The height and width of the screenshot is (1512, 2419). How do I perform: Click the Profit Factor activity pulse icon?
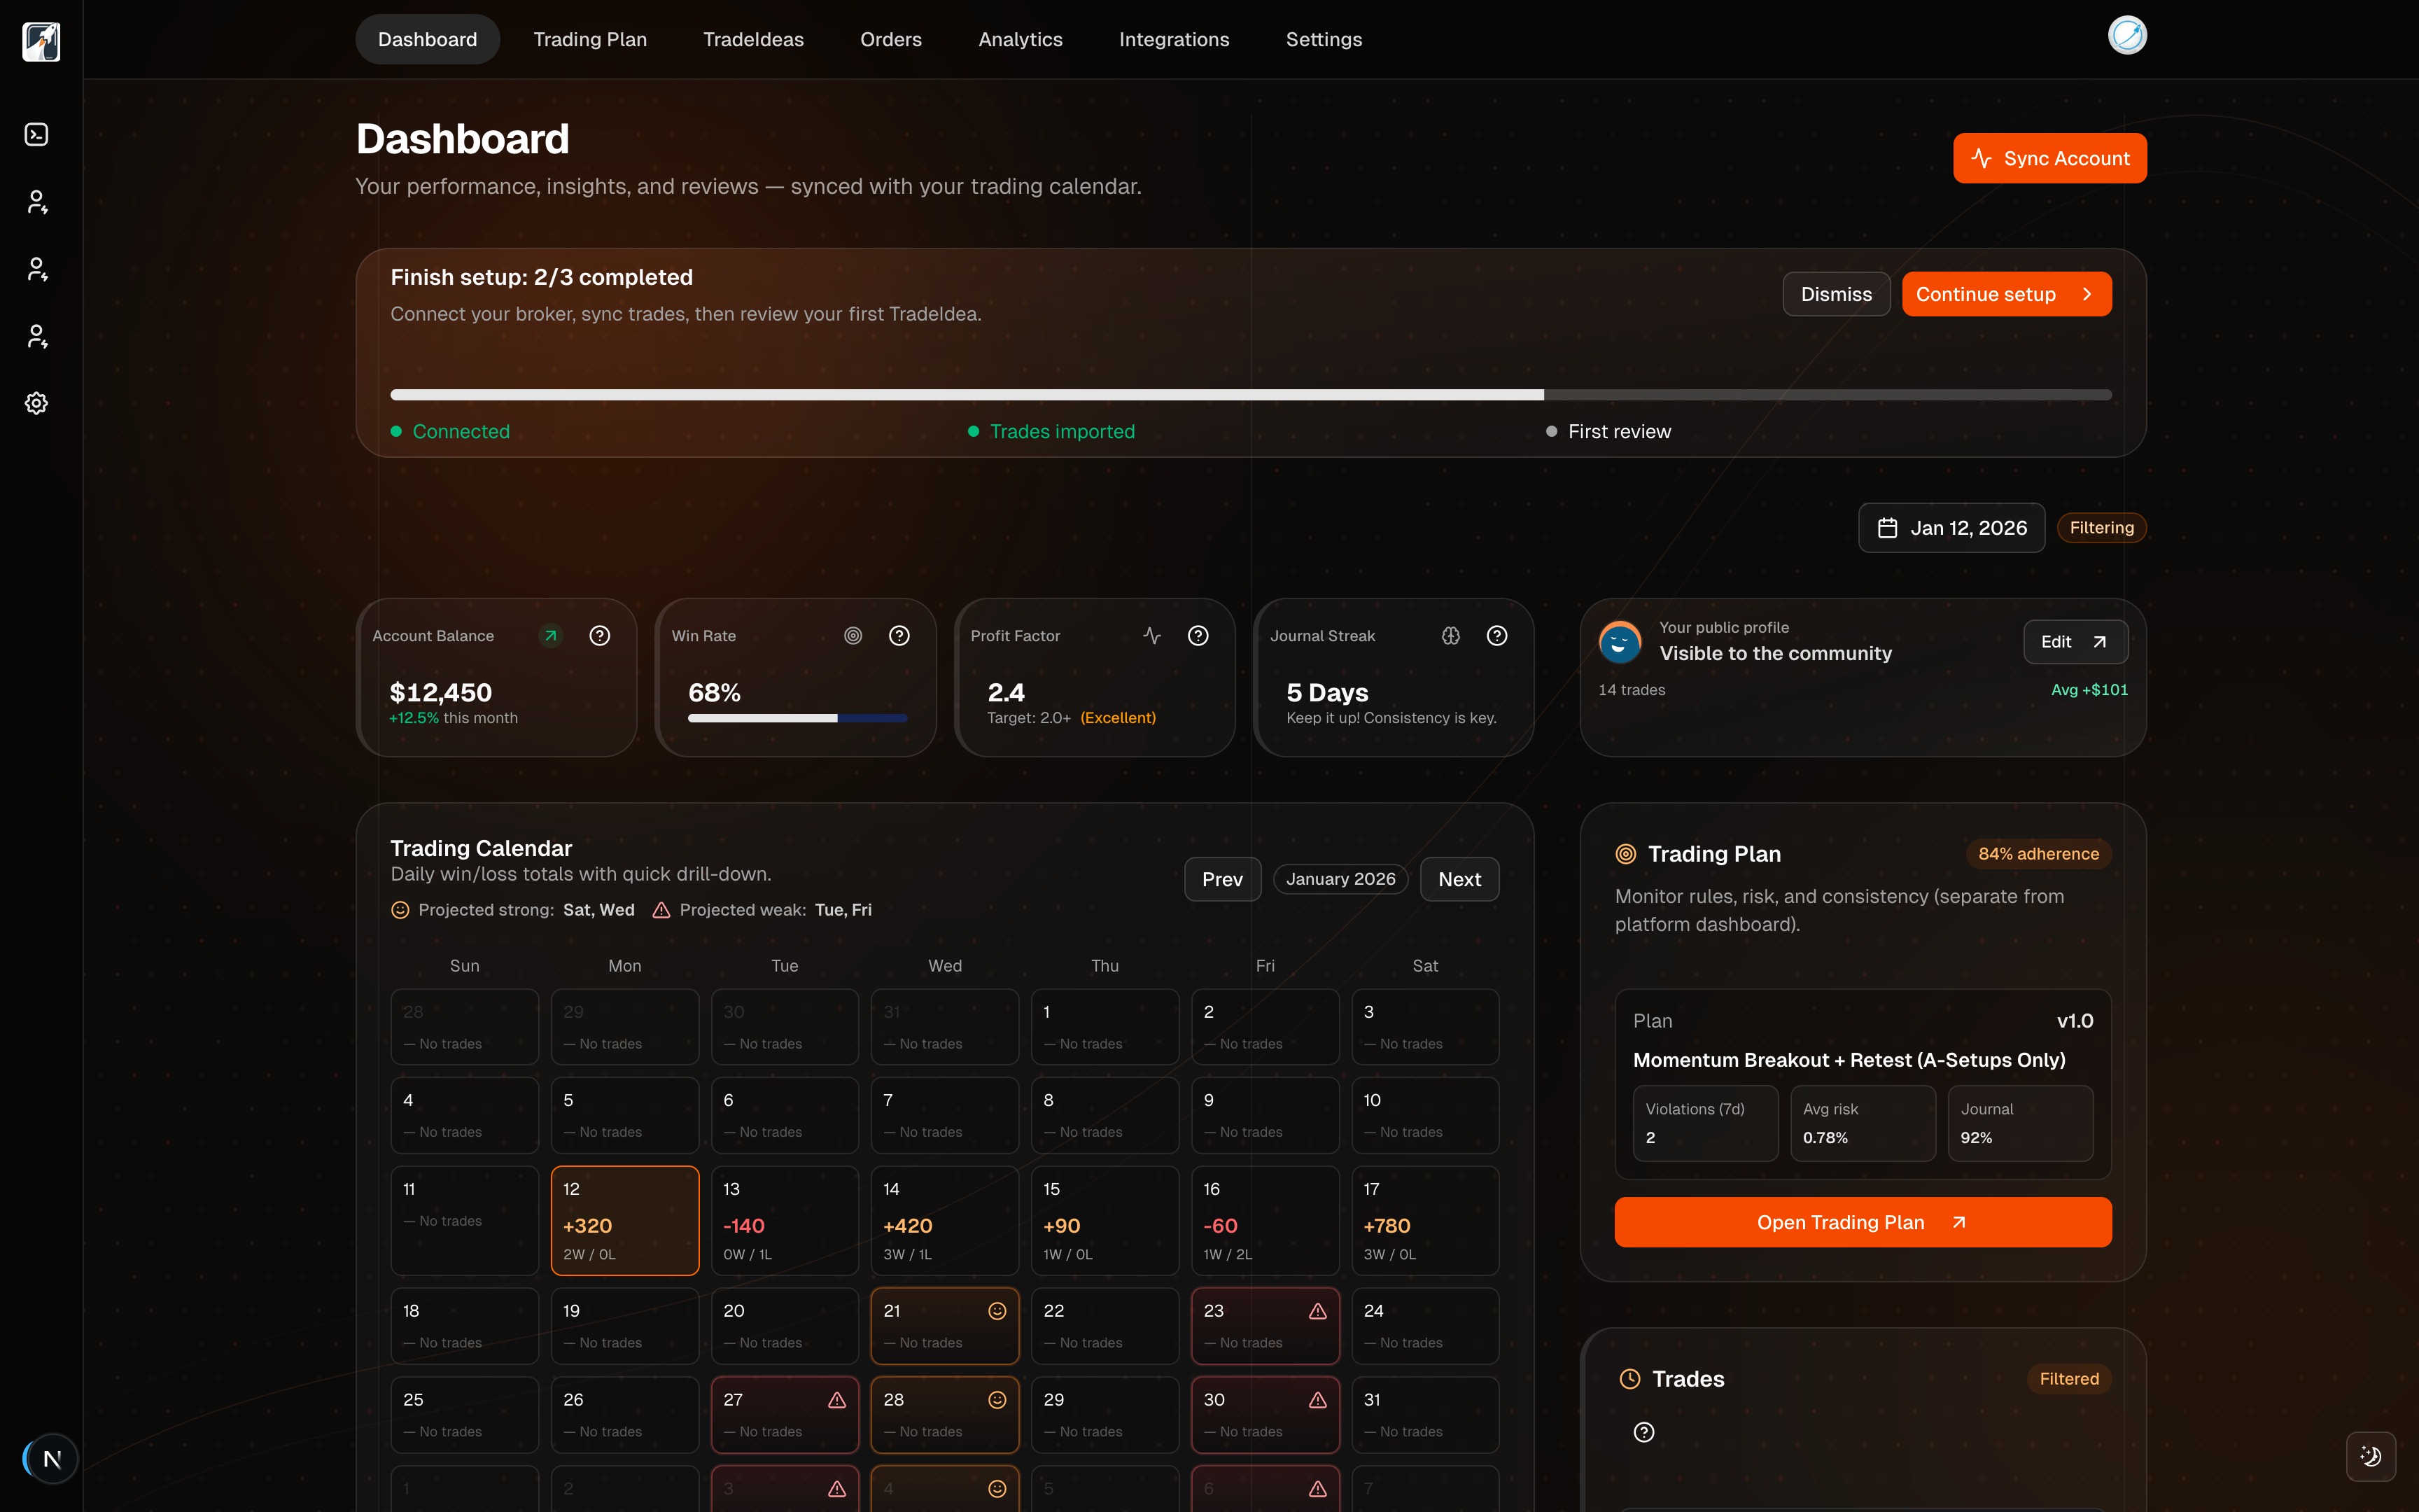pos(1151,636)
